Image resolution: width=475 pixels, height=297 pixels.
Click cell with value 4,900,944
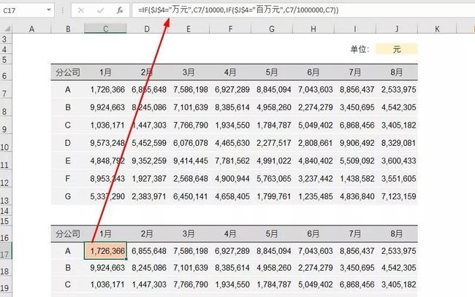click(x=232, y=179)
